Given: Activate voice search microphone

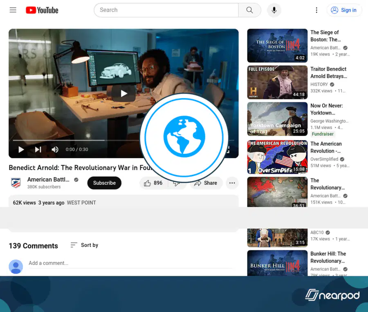Looking at the screenshot, I should point(274,10).
